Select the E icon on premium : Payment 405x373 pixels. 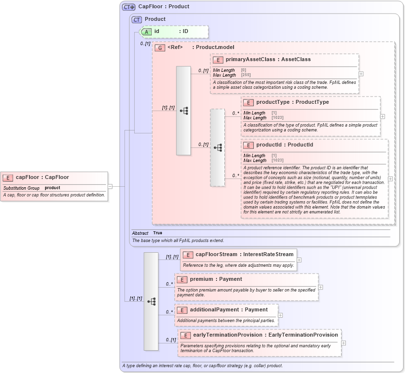pyautogui.click(x=182, y=279)
